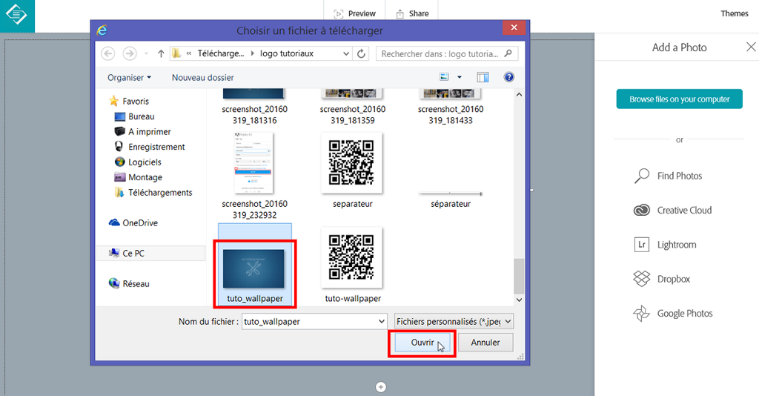Open Téléchargements in the favorites tree
This screenshot has height=396, width=759.
160,193
